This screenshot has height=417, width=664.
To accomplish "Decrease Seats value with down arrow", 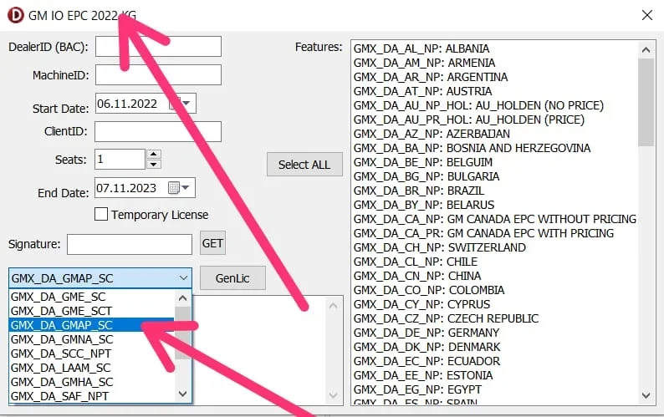I will 153,165.
